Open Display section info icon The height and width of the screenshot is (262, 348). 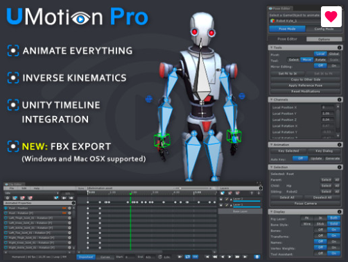339,212
